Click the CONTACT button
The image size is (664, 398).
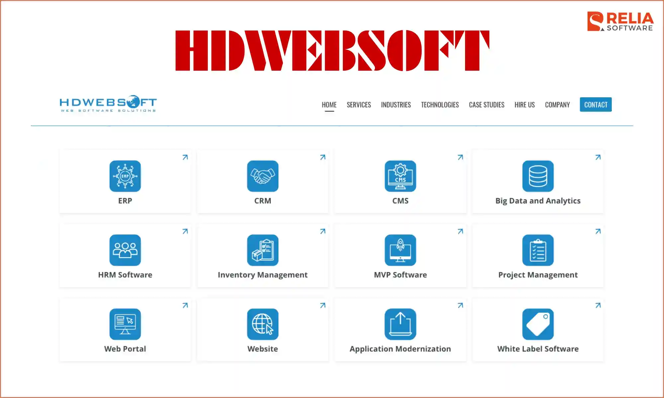pyautogui.click(x=596, y=104)
